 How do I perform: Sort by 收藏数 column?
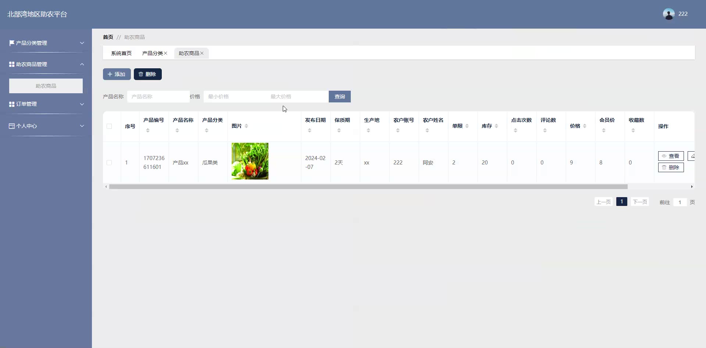point(633,130)
